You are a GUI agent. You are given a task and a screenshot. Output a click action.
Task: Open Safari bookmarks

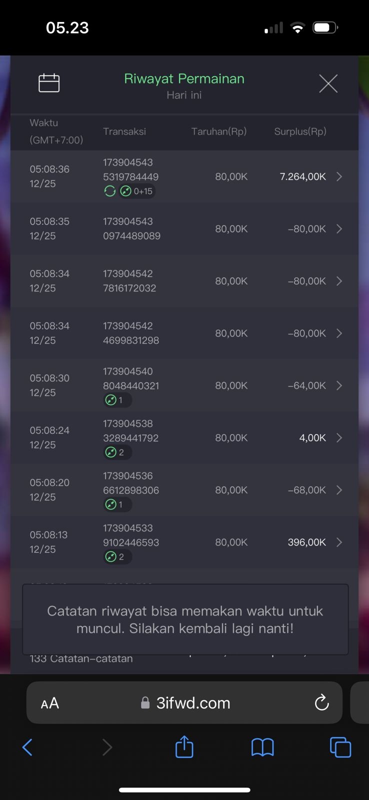(262, 747)
